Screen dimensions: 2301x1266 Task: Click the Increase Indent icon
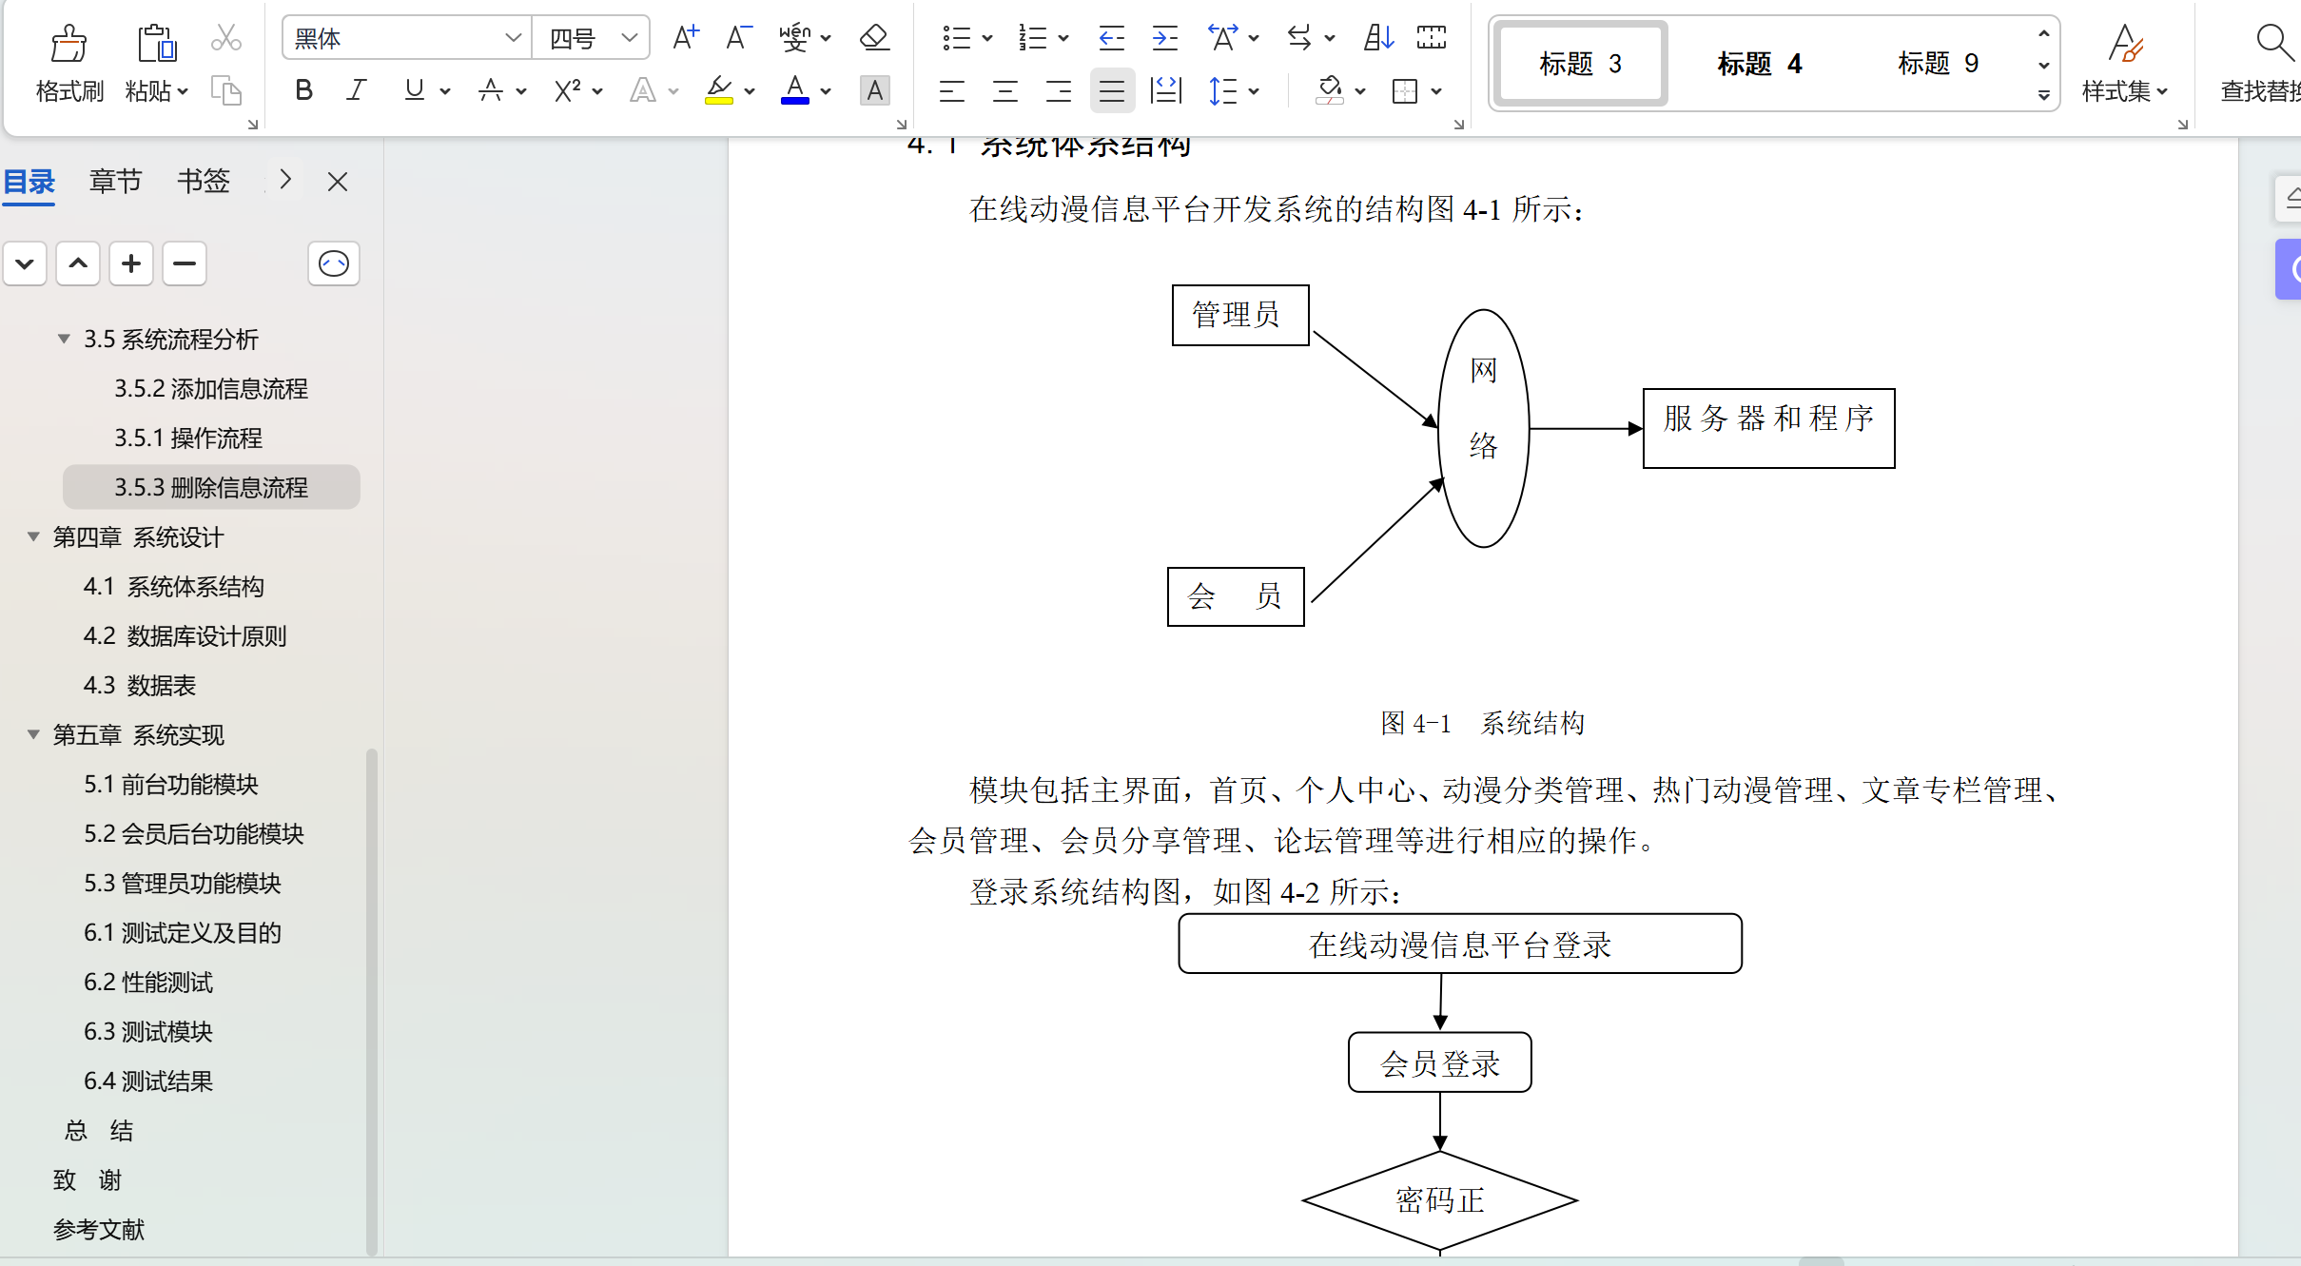1164,38
